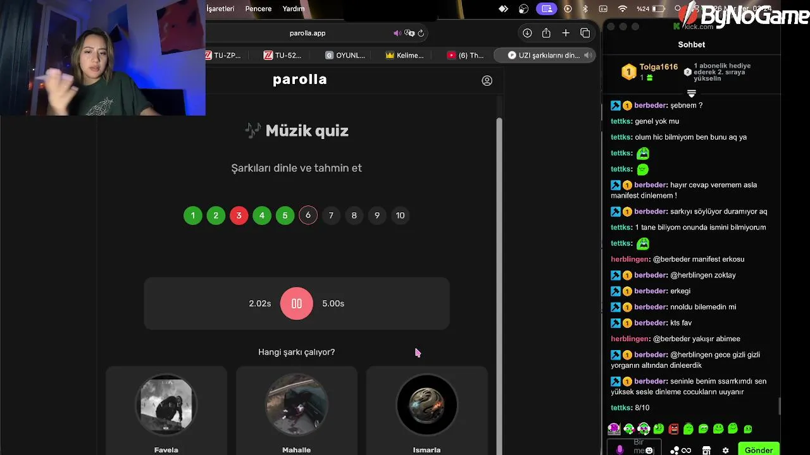The image size is (810, 455).
Task: Jump to question number 7
Action: click(331, 215)
